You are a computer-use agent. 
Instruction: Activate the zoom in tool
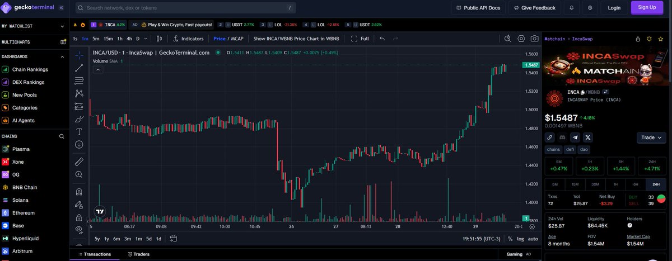coord(79,174)
